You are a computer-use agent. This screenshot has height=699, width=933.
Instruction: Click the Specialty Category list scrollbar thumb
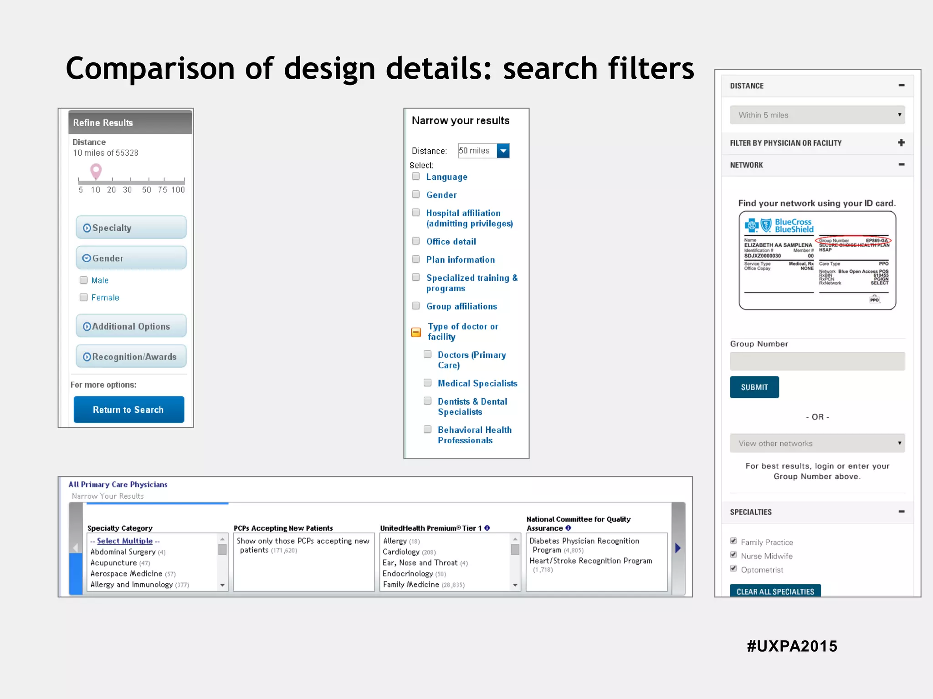222,550
